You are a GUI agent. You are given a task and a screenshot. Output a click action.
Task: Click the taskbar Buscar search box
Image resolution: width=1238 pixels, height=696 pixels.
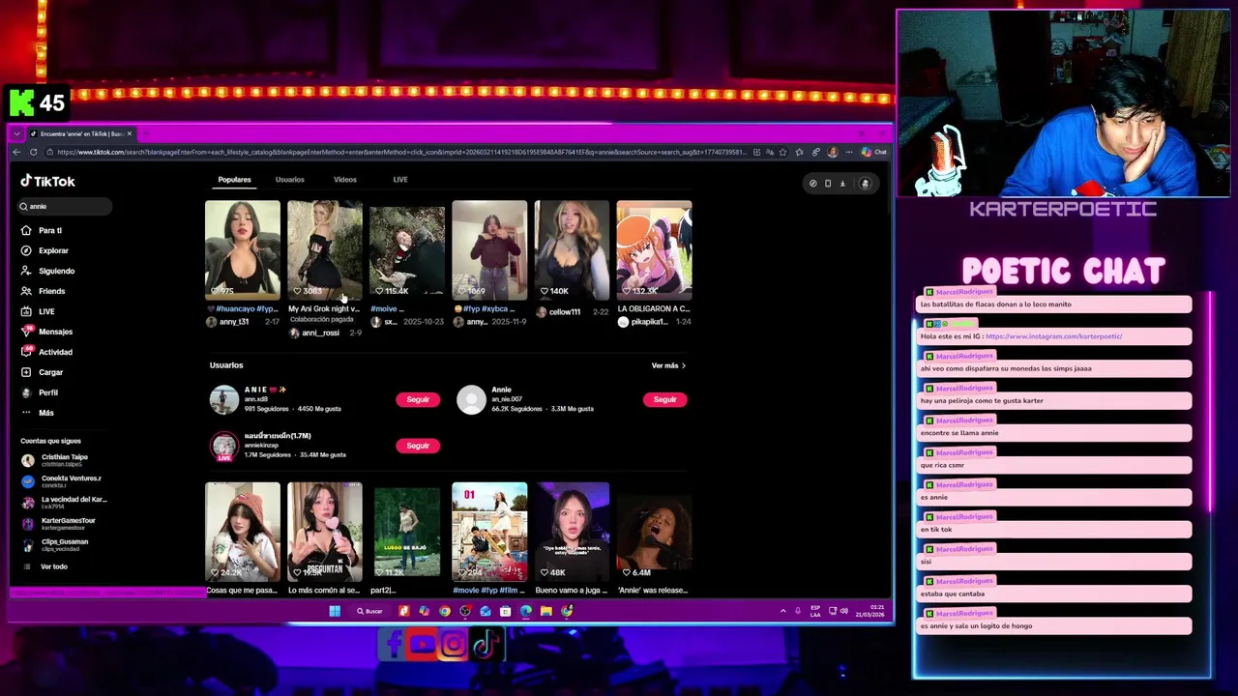(x=370, y=611)
